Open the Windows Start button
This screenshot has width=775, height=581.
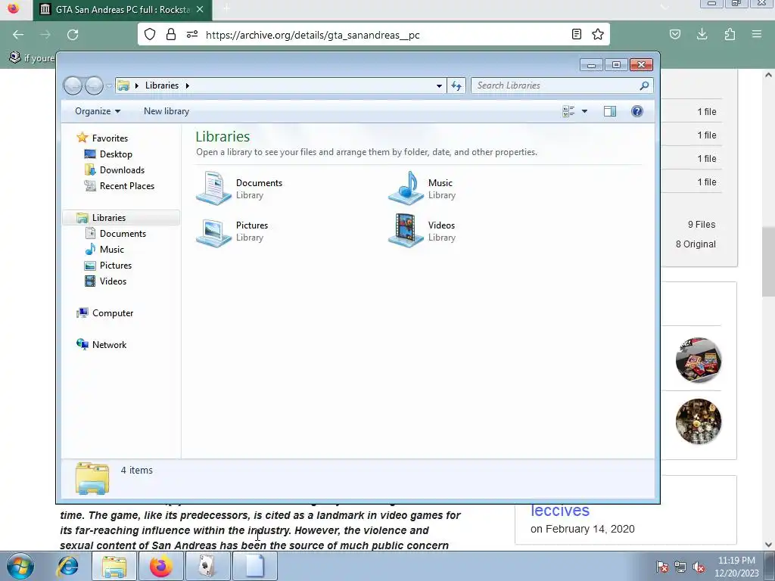coord(20,567)
